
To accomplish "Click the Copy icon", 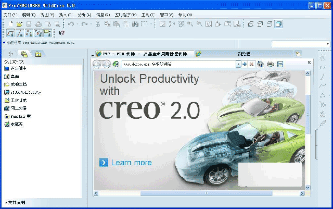I will pos(107,24).
